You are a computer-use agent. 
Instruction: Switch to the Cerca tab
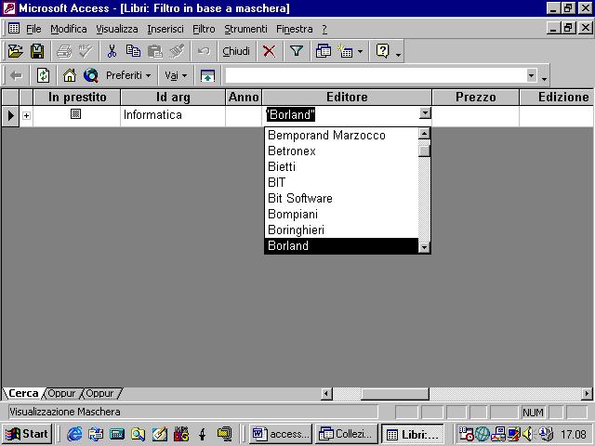click(x=23, y=393)
